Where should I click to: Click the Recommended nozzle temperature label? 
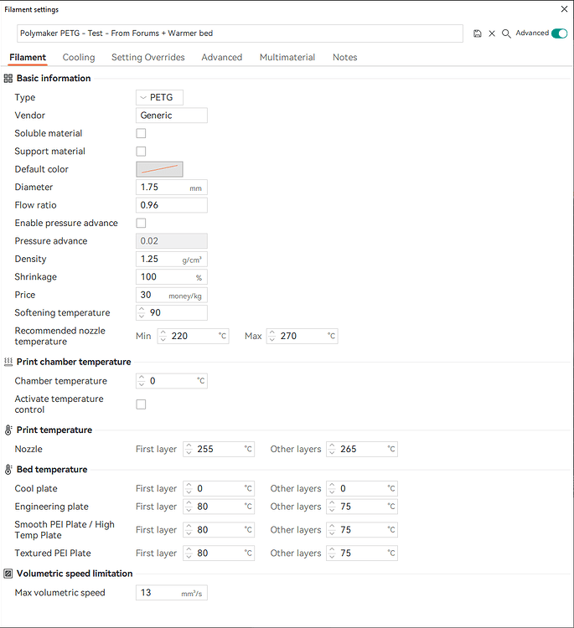(59, 336)
